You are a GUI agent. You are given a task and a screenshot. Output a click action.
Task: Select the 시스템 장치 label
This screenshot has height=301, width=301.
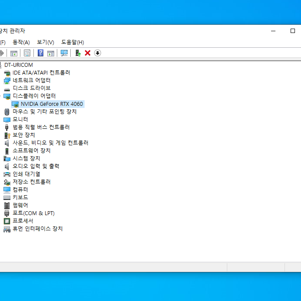click(26, 158)
